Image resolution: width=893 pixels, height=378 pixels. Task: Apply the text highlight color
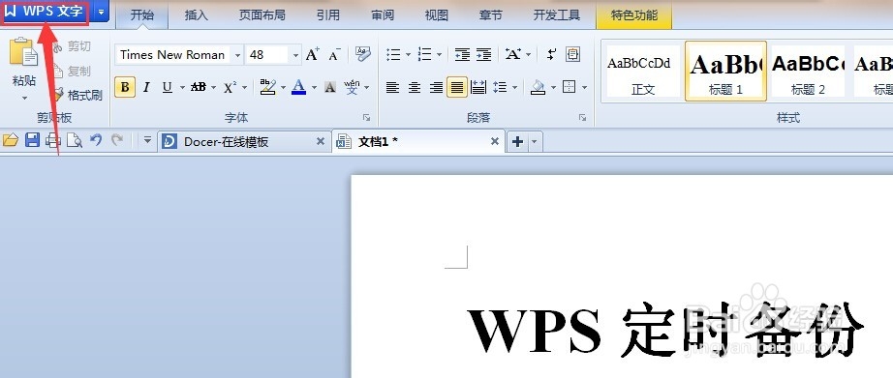[x=267, y=87]
